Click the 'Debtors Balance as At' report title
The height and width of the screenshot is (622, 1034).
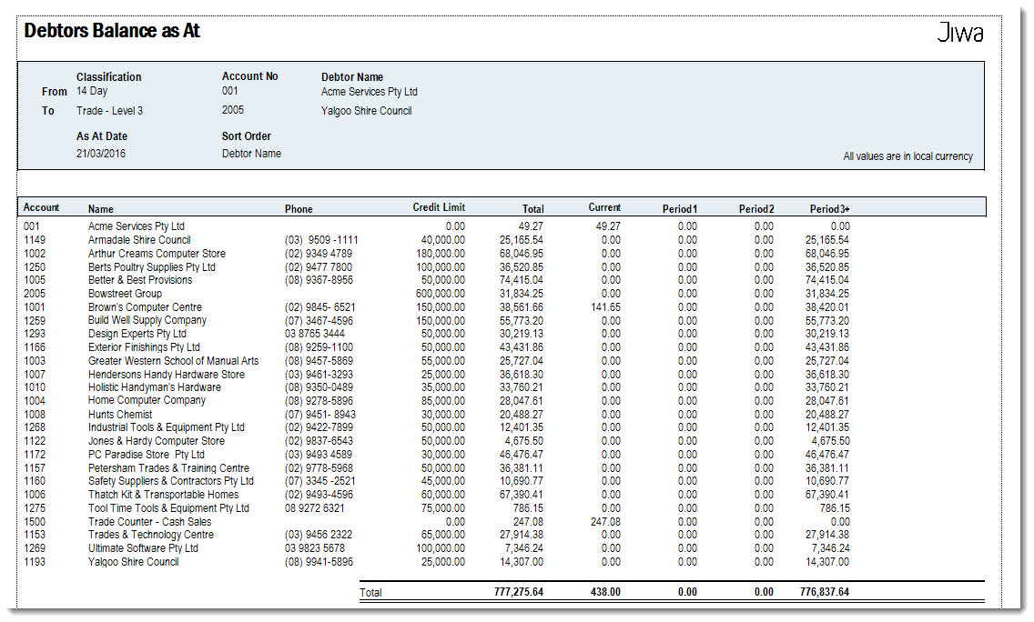coord(111,30)
